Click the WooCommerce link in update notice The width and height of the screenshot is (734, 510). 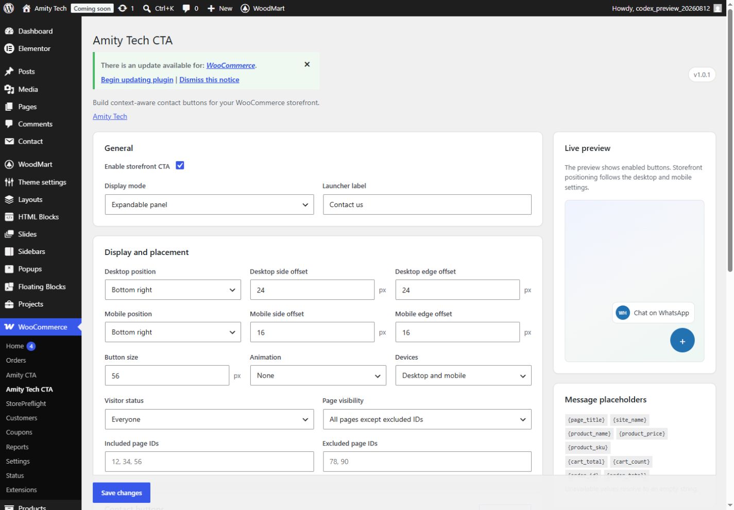(231, 65)
